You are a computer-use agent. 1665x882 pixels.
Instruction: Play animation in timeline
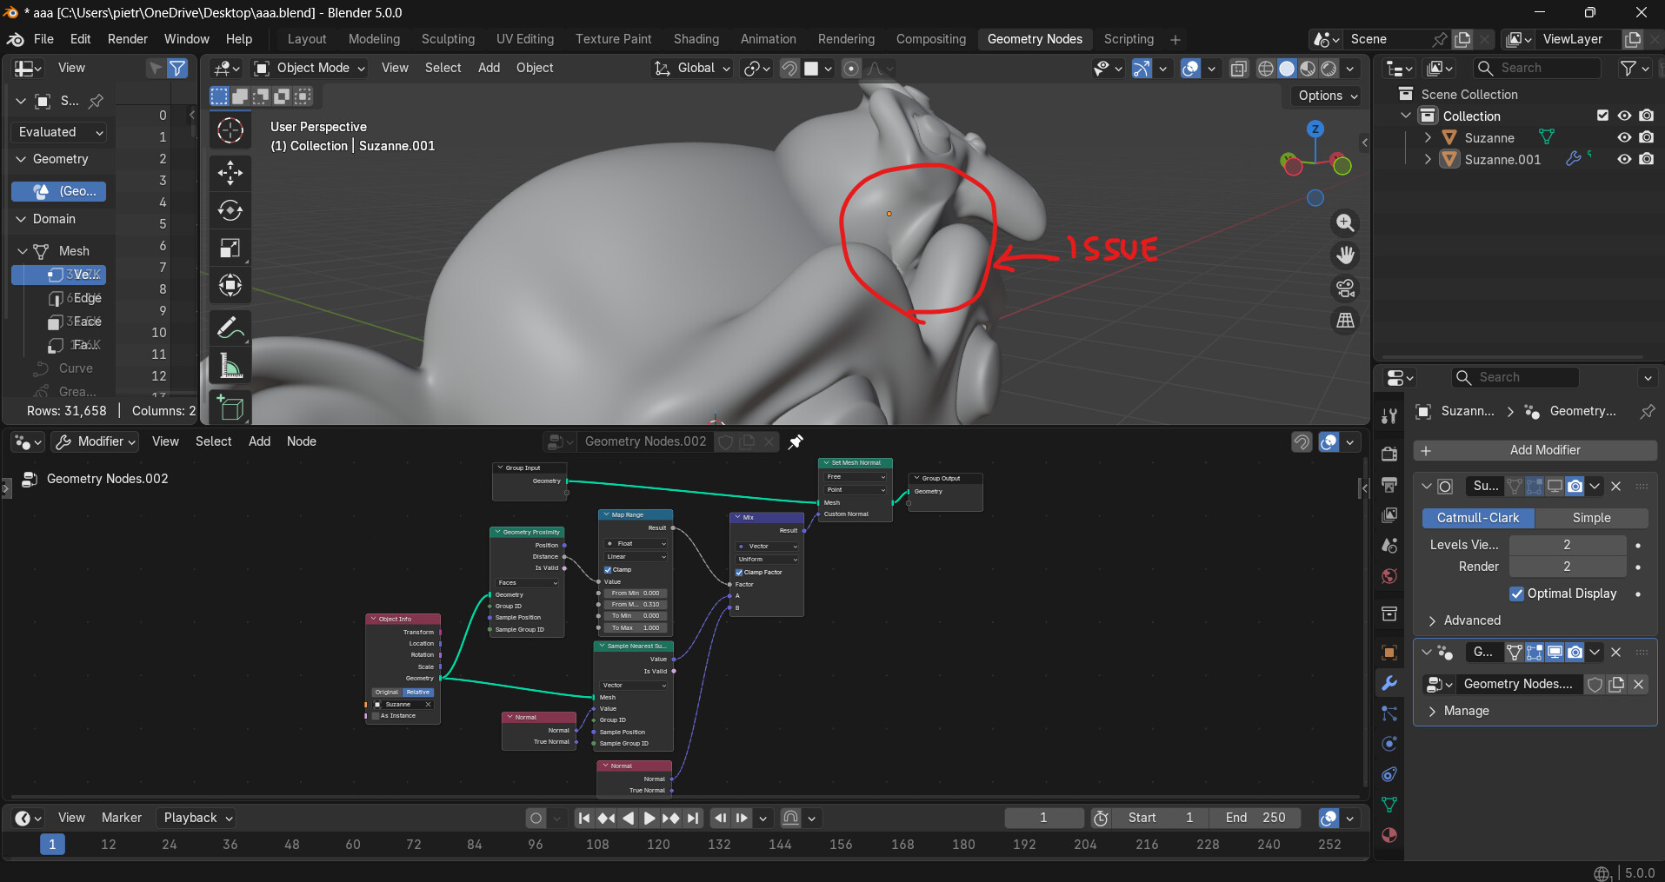[649, 818]
